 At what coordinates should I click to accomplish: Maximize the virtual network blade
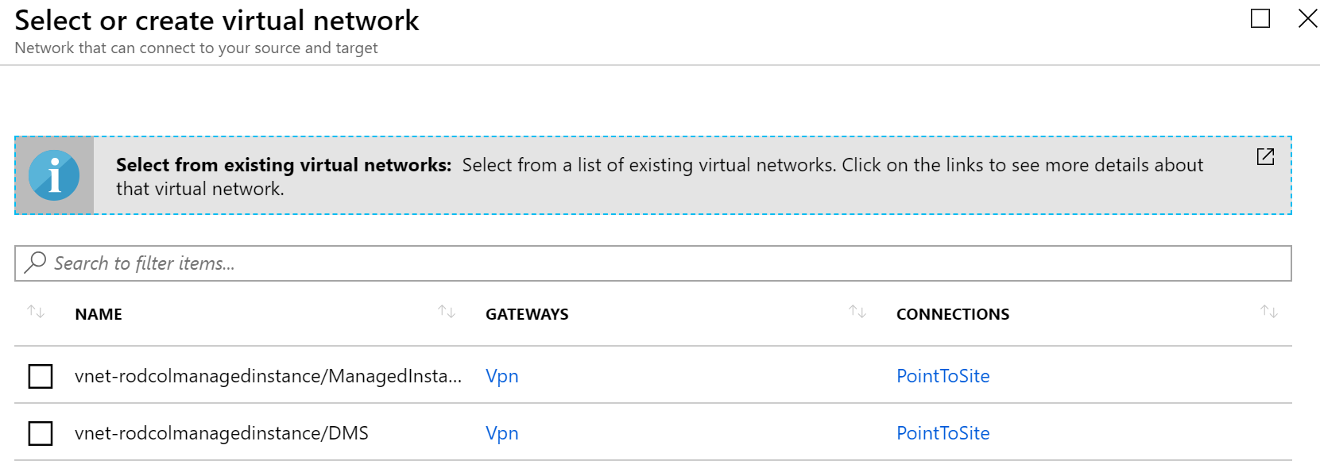[1260, 18]
